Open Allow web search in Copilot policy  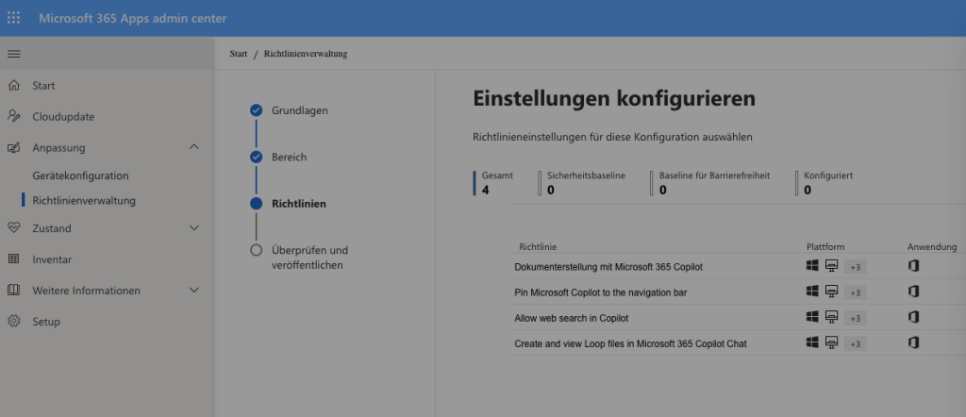(x=571, y=319)
